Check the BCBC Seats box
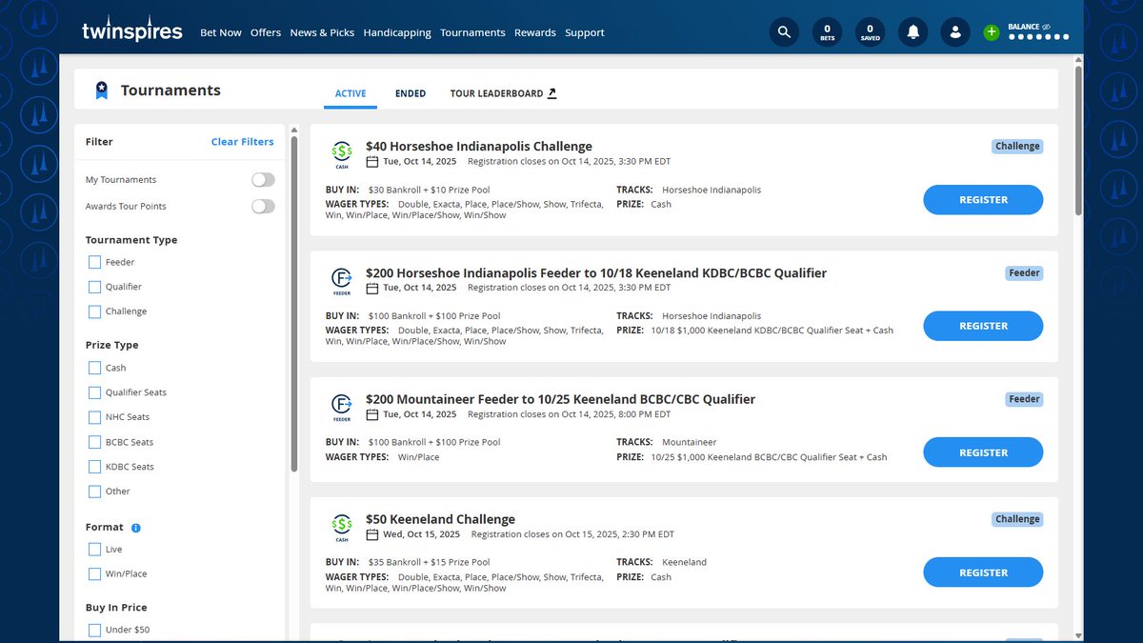This screenshot has height=643, width=1143. [x=94, y=442]
